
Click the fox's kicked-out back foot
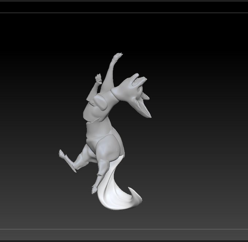click(x=62, y=154)
